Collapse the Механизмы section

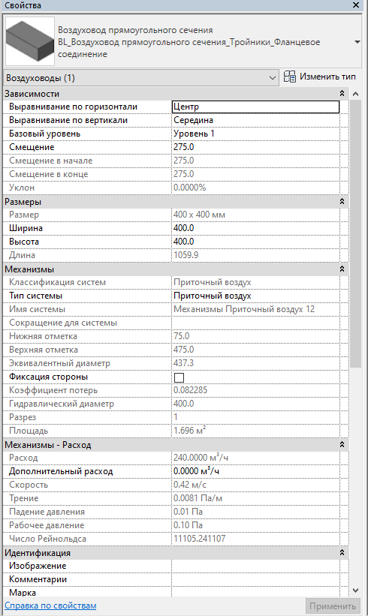(342, 269)
